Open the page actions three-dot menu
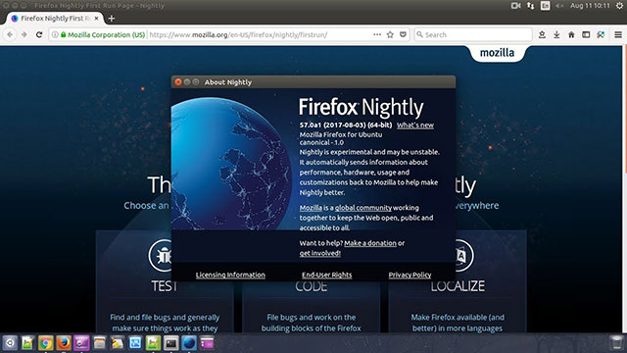This screenshot has height=353, width=627. (376, 34)
